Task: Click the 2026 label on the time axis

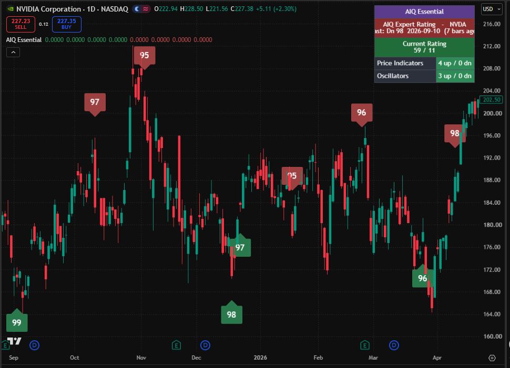Action: tap(260, 358)
